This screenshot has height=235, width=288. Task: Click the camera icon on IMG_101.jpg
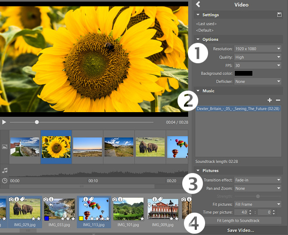click(x=115, y=199)
